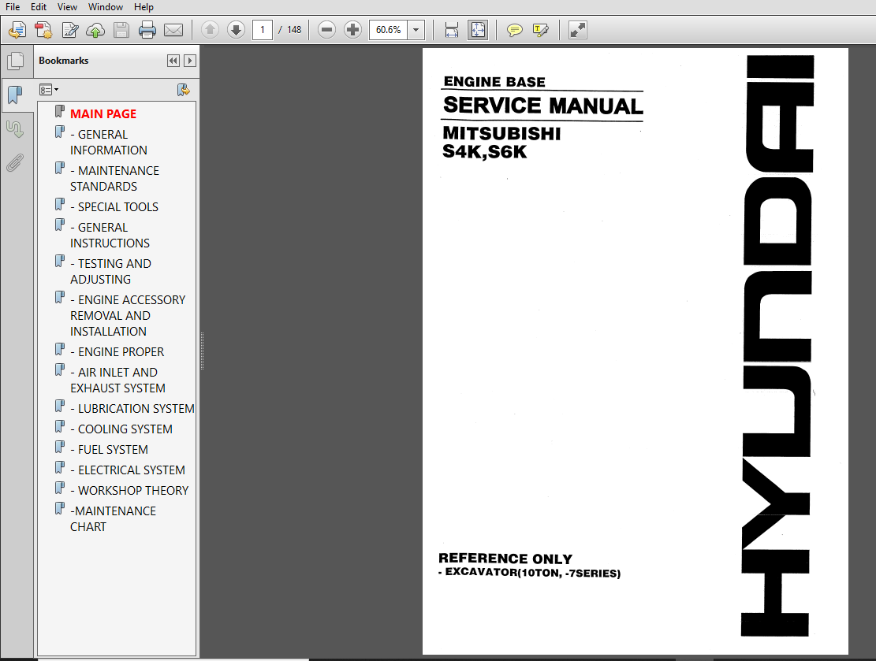Open the Window menu
Viewport: 876px width, 661px height.
click(106, 7)
